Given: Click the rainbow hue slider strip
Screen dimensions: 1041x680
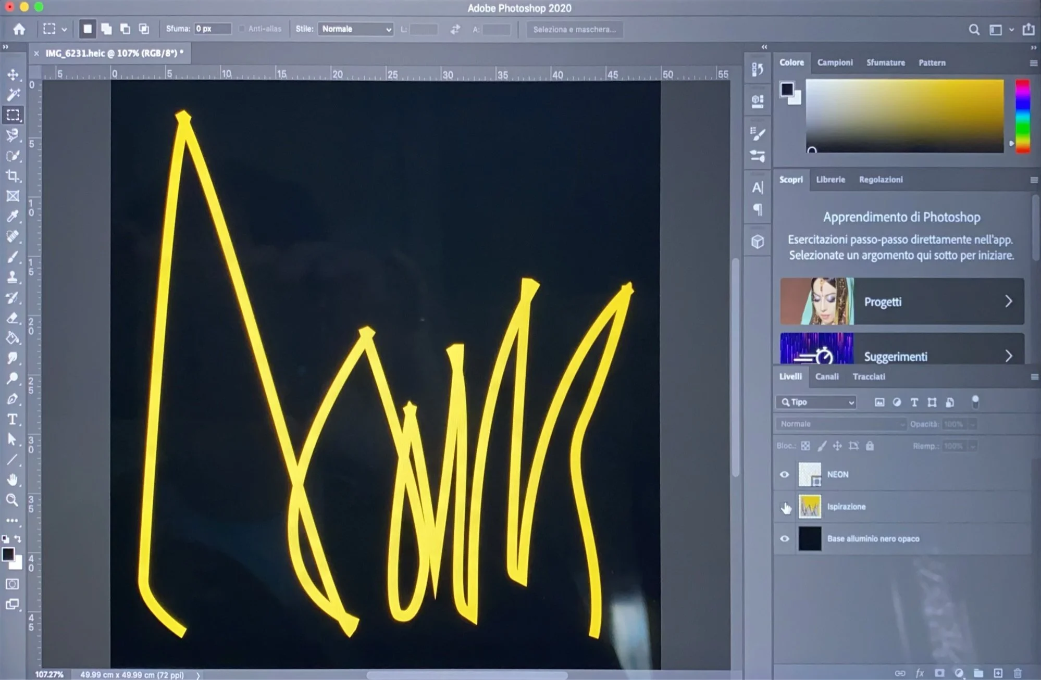Looking at the screenshot, I should pyautogui.click(x=1022, y=116).
